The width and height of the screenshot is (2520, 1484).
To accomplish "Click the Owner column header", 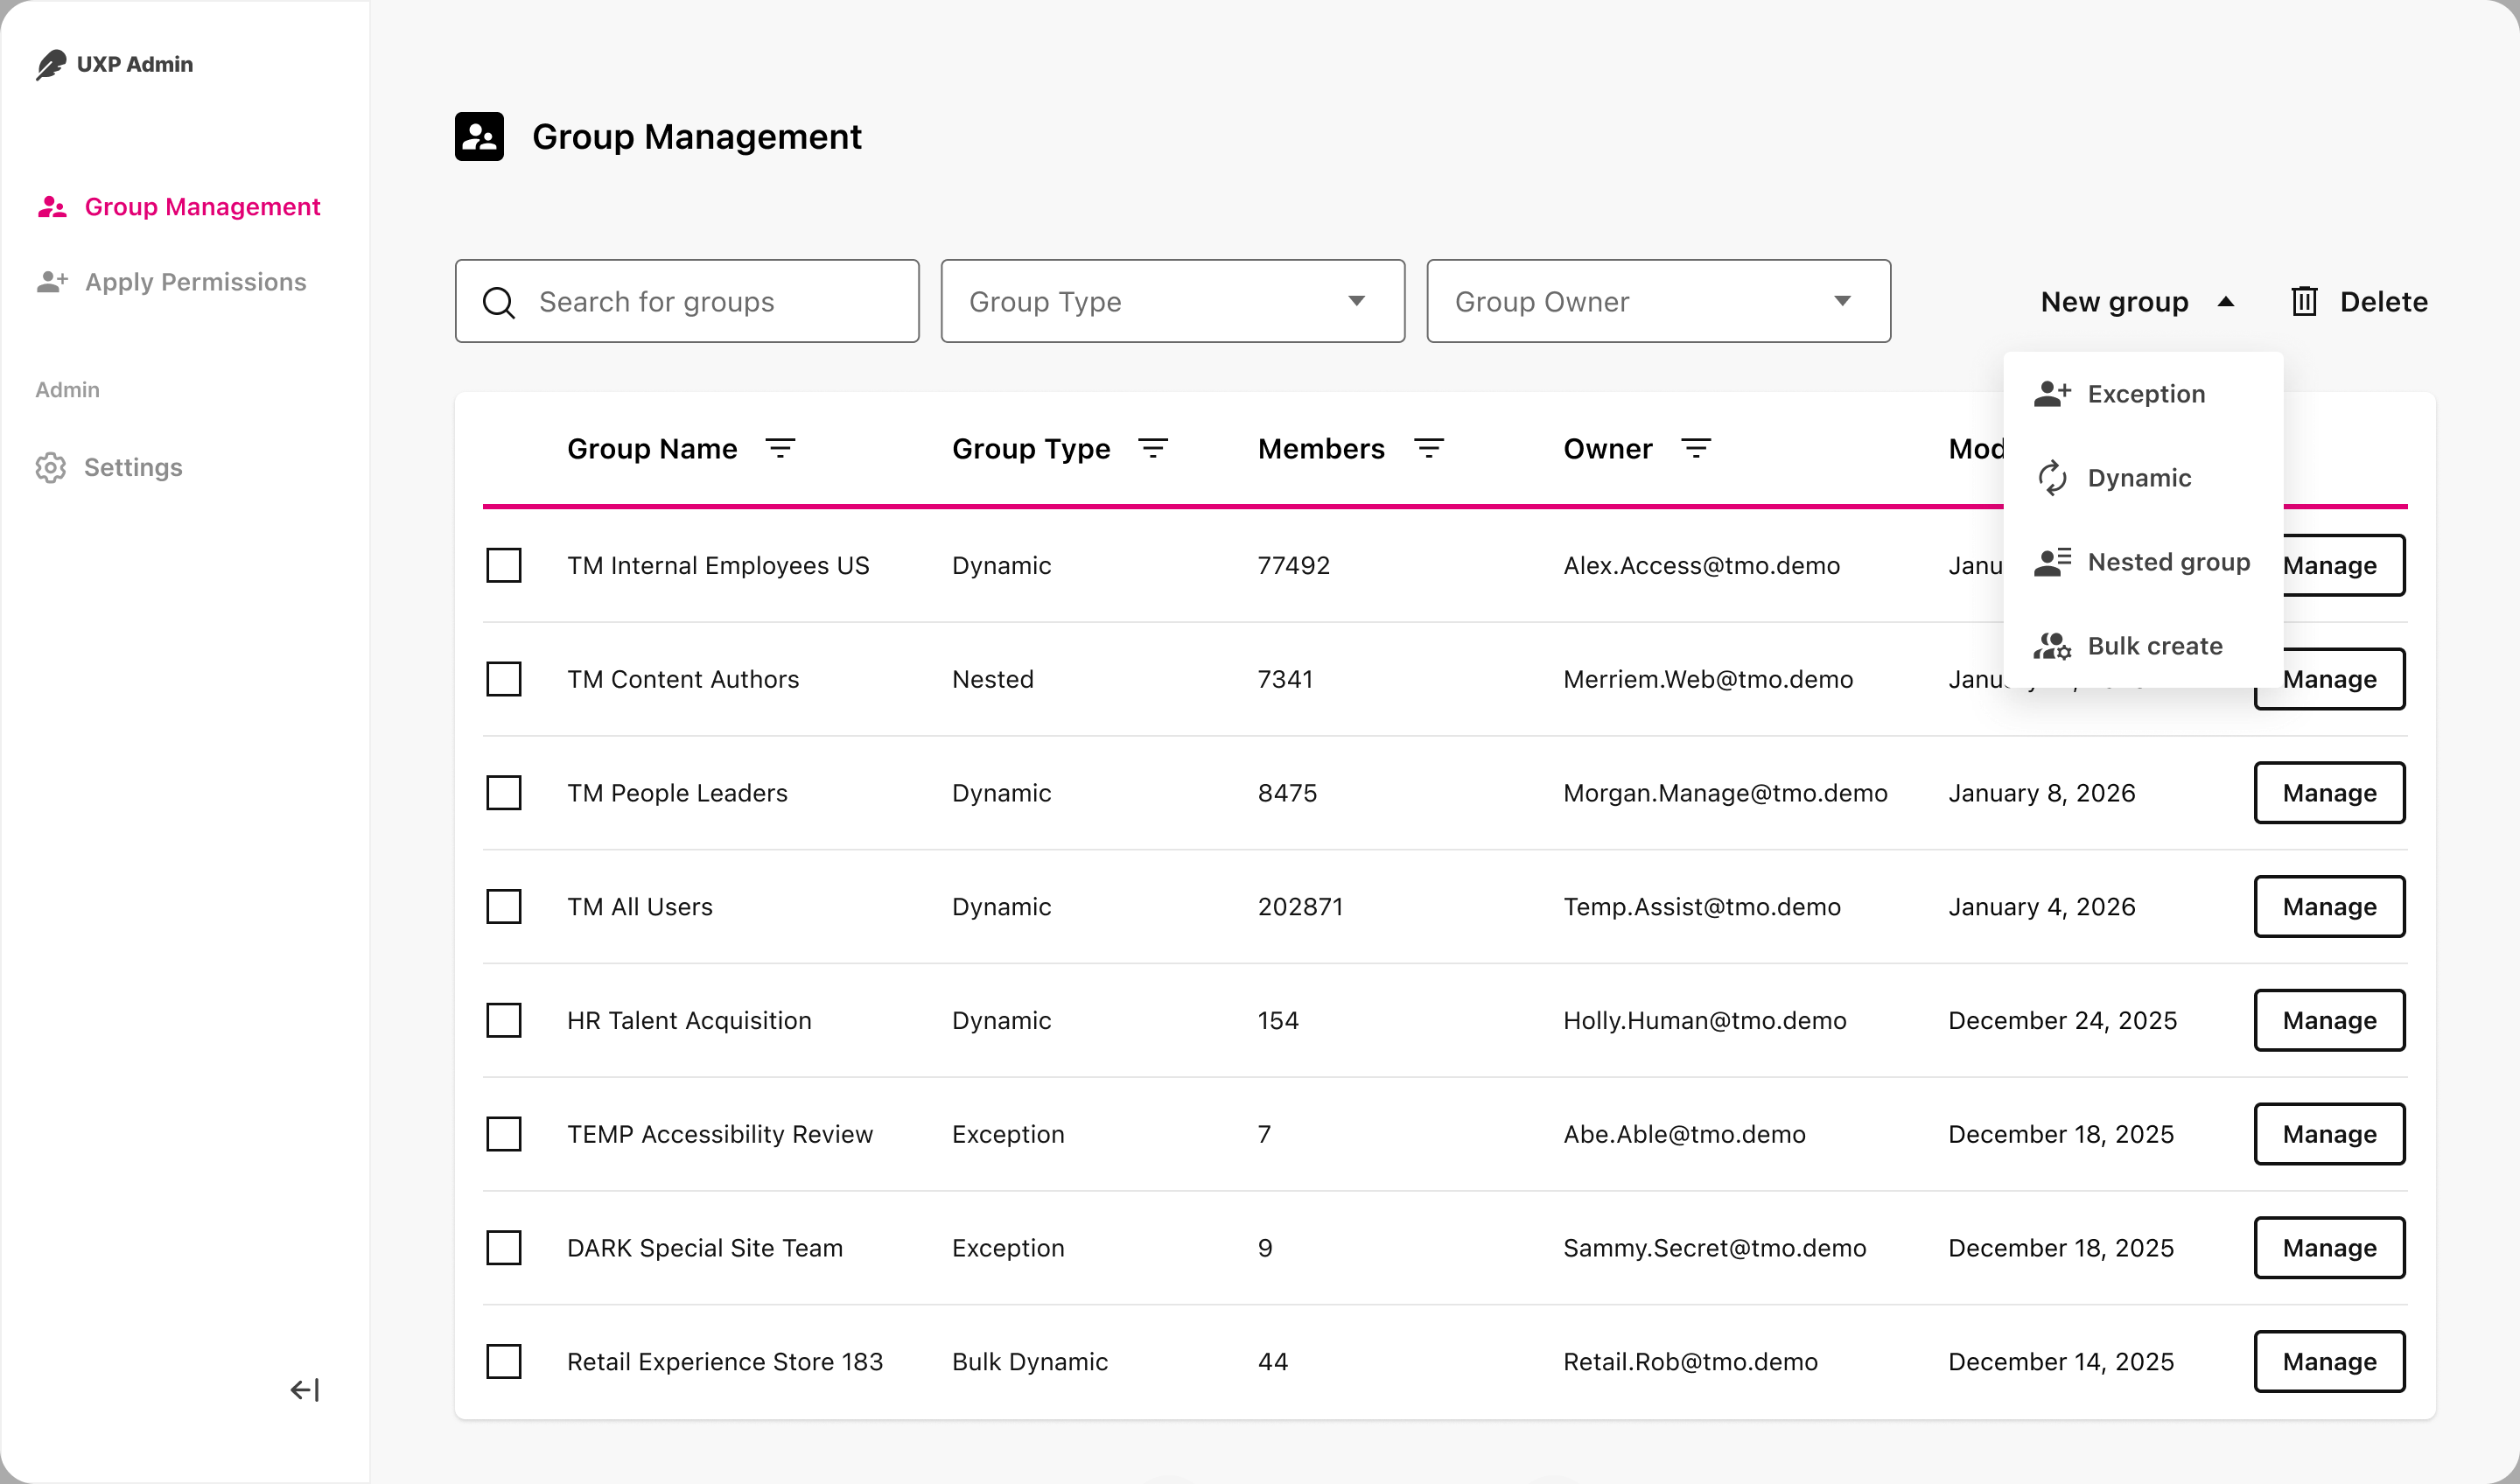I will (x=1608, y=449).
